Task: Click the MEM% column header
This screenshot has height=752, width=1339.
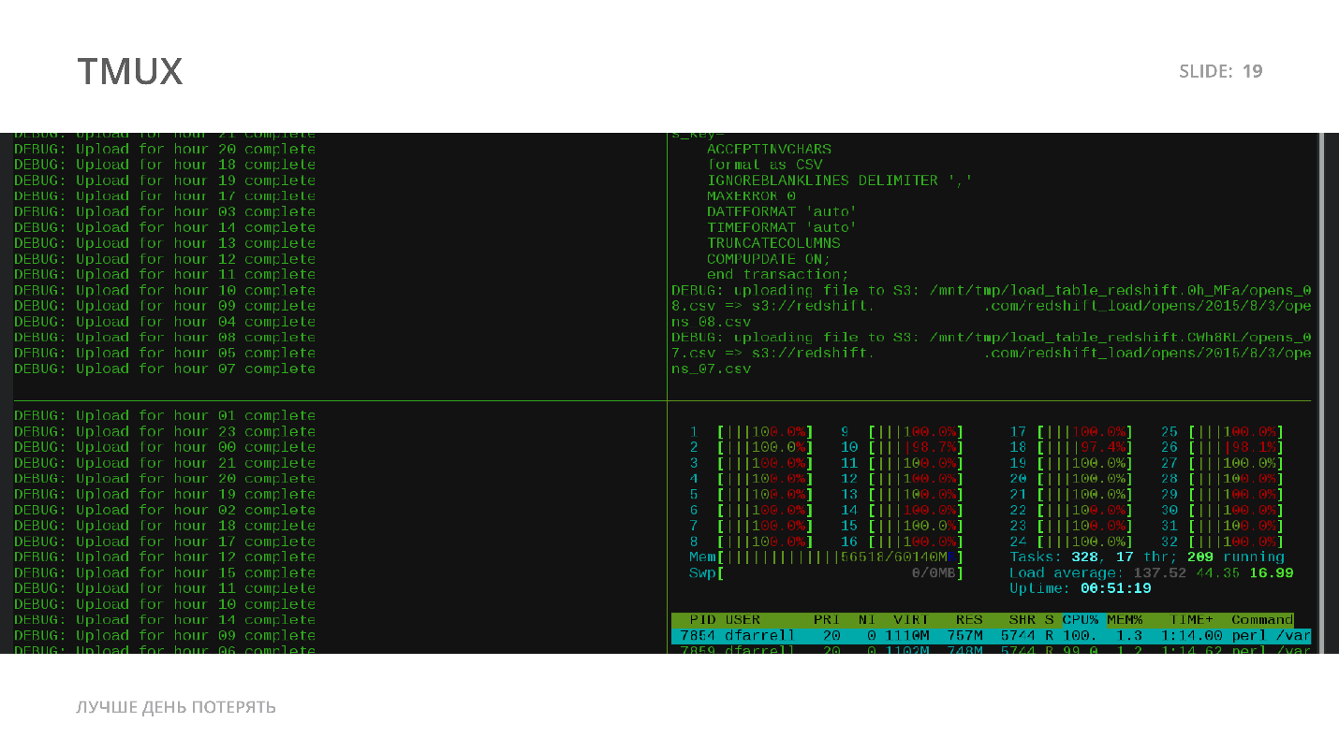Action: [1125, 619]
